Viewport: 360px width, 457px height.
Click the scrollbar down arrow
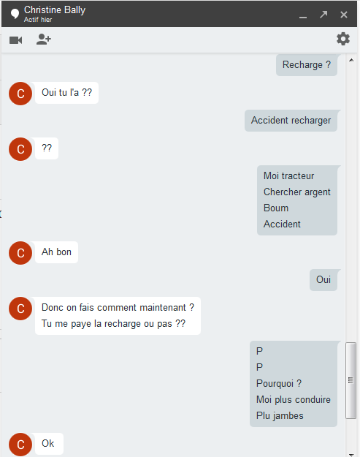[351, 455]
